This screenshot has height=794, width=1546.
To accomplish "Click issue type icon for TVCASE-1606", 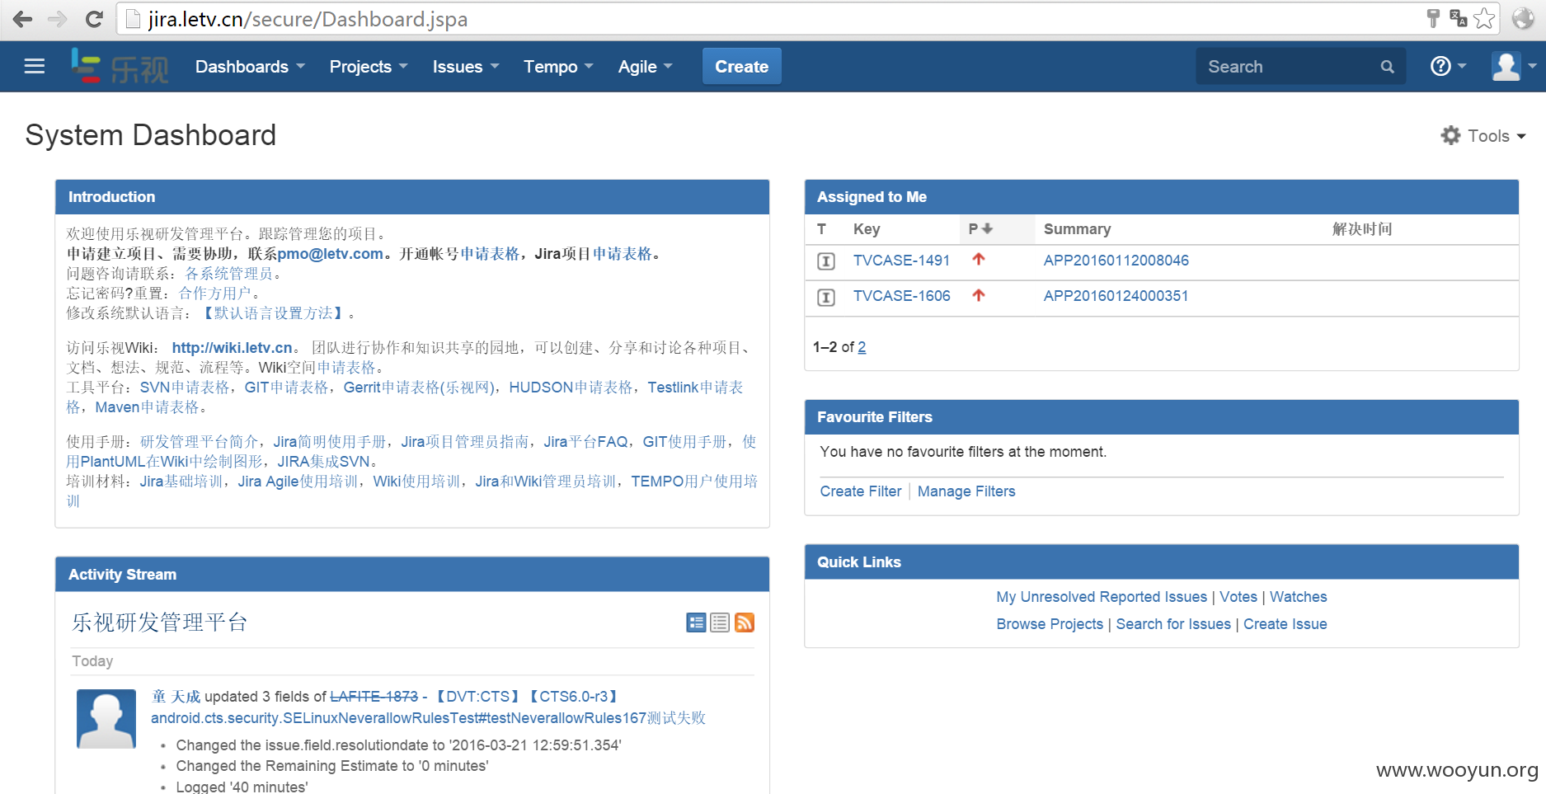I will (825, 297).
